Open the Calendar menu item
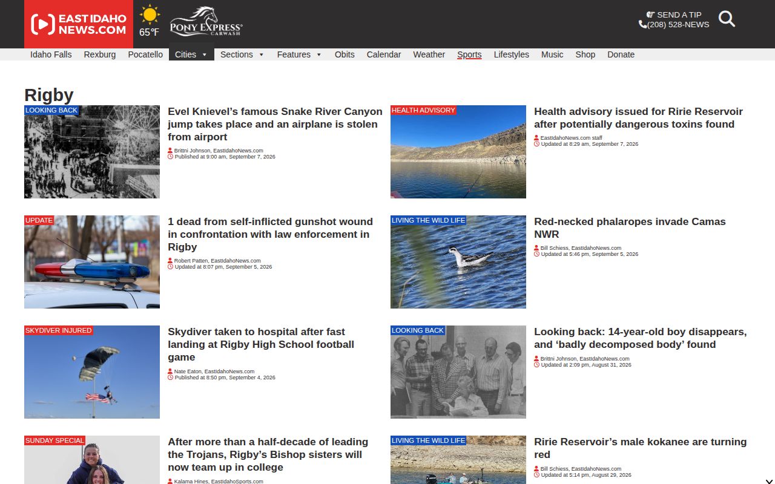 tap(384, 54)
